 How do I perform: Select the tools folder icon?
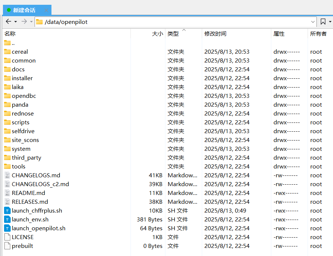pos(7,166)
